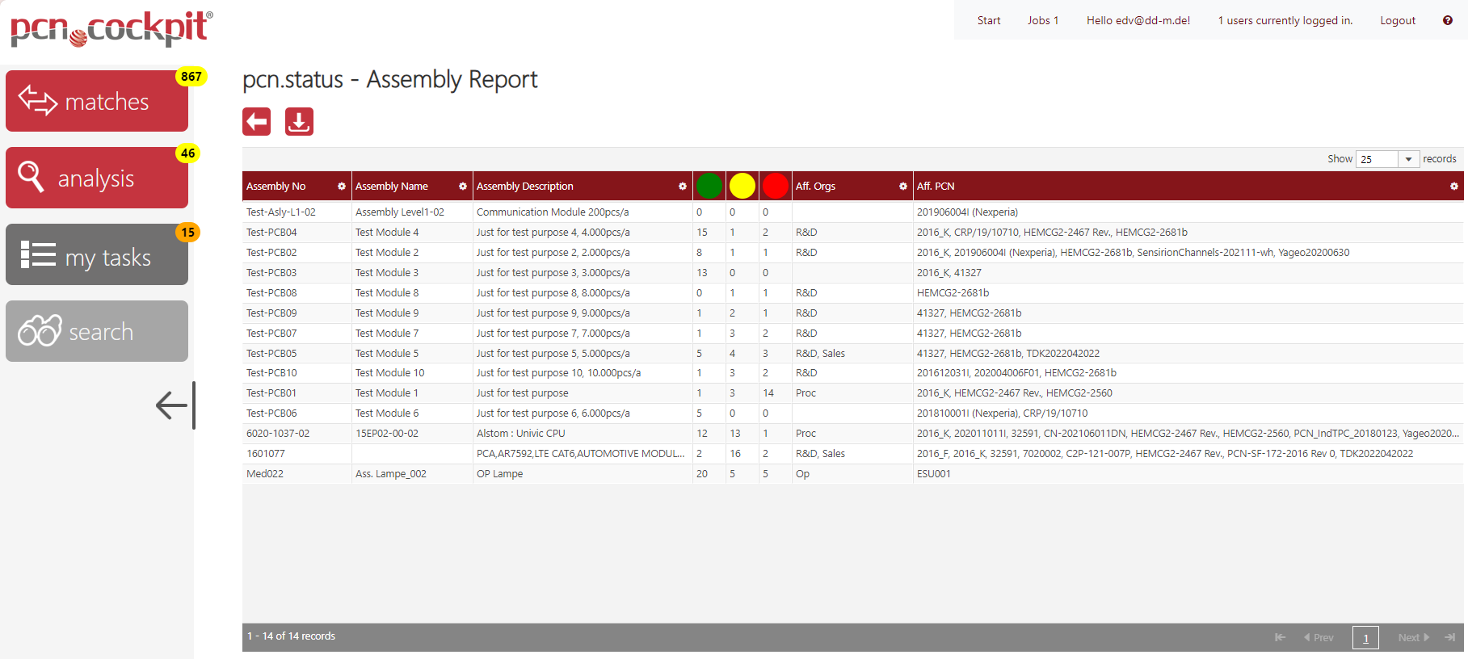Click Hello edv@dd-m.de! user link
Viewport: 1468px width, 659px height.
(1138, 20)
